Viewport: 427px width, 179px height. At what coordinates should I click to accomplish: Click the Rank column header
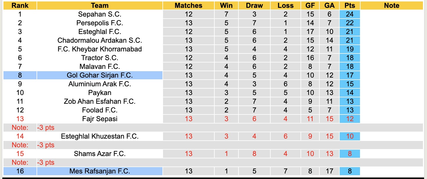(20, 6)
